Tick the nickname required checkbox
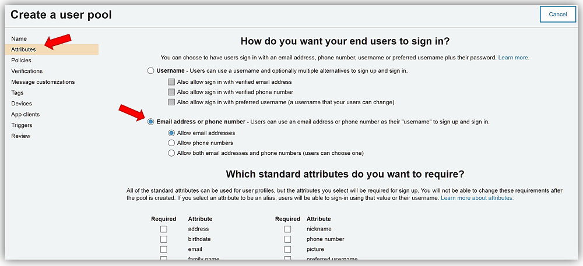 click(287, 229)
